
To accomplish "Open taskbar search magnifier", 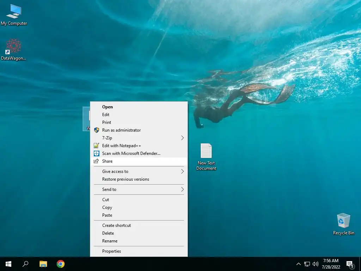I will [x=25, y=264].
